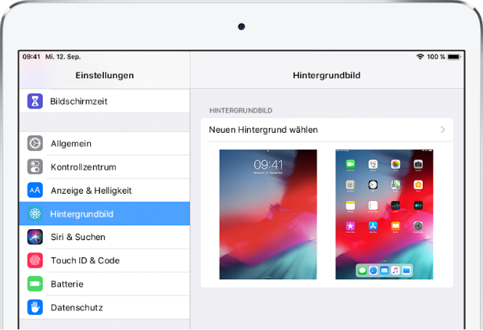This screenshot has width=483, height=330.
Task: Tap the Wi-Fi icon in the status bar
Action: pyautogui.click(x=420, y=57)
